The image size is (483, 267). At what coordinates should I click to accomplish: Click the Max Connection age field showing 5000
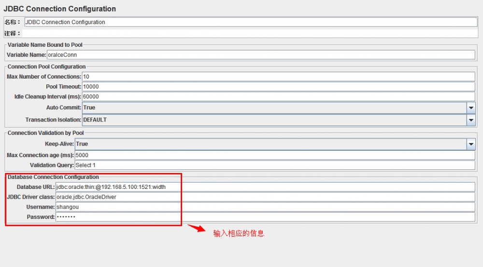tap(275, 155)
